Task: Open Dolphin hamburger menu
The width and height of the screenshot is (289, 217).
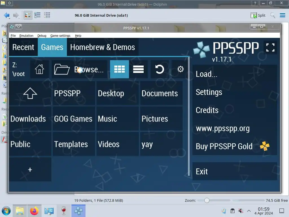Action: pyautogui.click(x=282, y=15)
